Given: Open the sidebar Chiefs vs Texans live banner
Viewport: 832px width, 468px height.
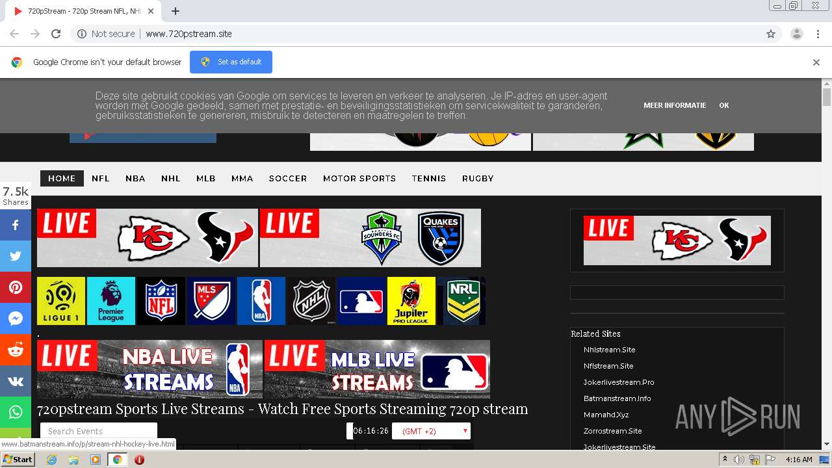Looking at the screenshot, I should pos(677,240).
